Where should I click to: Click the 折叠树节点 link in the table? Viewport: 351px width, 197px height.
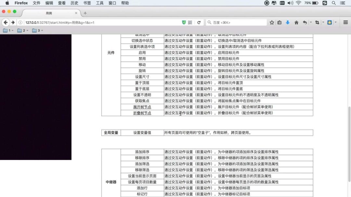tap(142, 113)
